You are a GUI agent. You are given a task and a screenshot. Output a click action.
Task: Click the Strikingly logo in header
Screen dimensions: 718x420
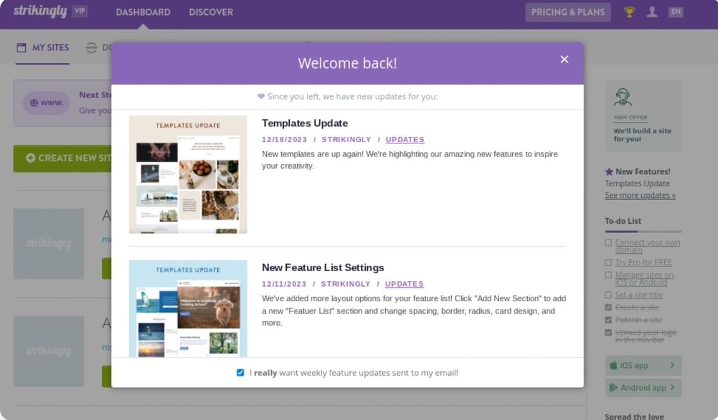pos(40,11)
